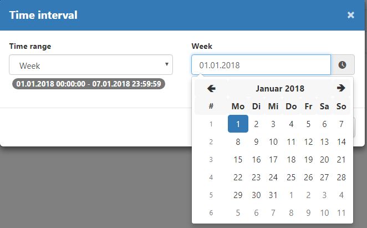Select January 1 in the calendar
This screenshot has height=228, width=367.
(x=238, y=124)
